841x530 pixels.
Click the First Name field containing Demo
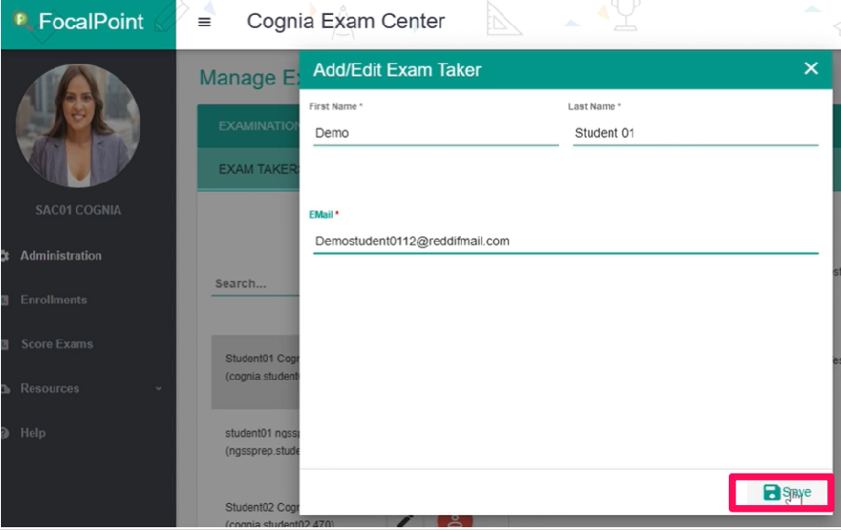436,132
